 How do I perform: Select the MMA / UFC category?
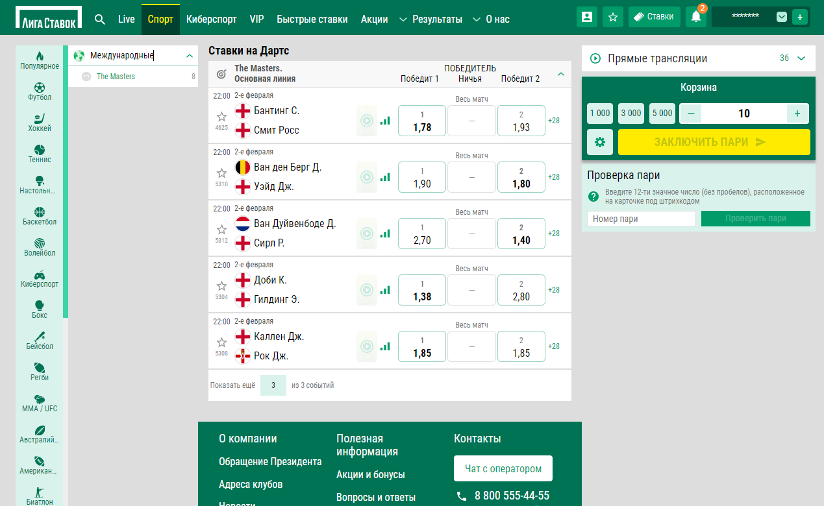point(40,403)
